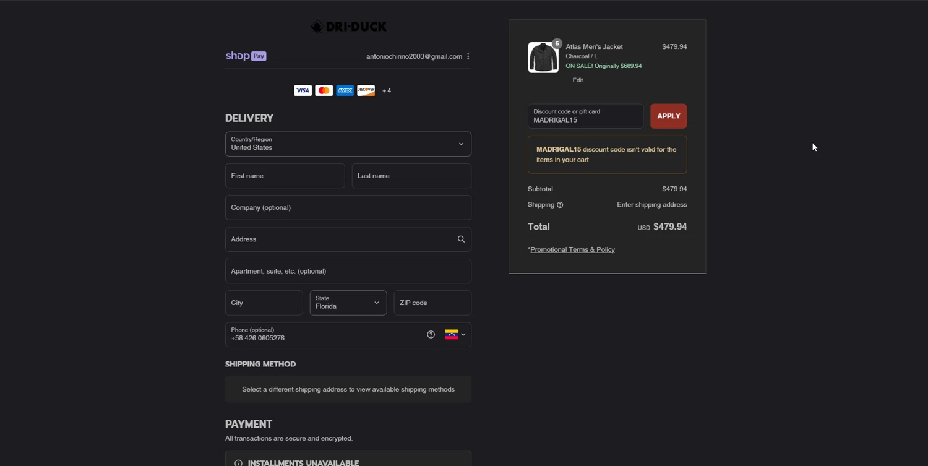Click the Subtotal label

click(540, 189)
